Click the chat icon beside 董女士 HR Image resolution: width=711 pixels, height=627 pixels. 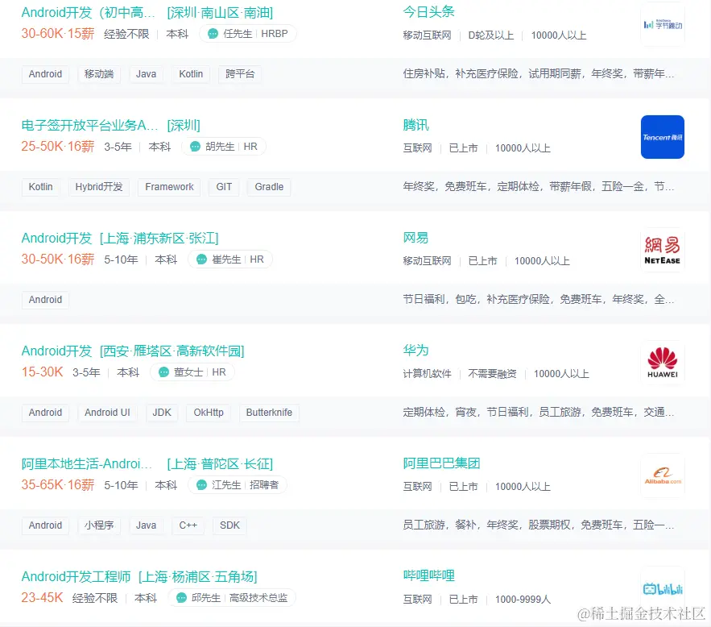click(163, 372)
